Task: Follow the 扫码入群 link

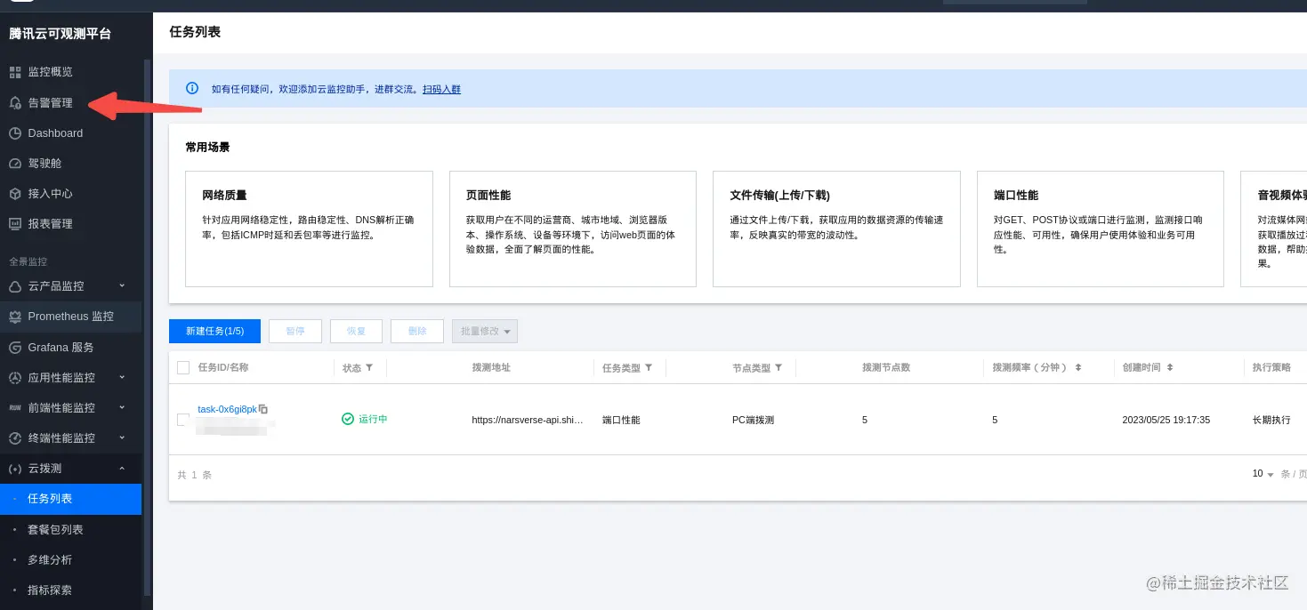Action: tap(441, 90)
